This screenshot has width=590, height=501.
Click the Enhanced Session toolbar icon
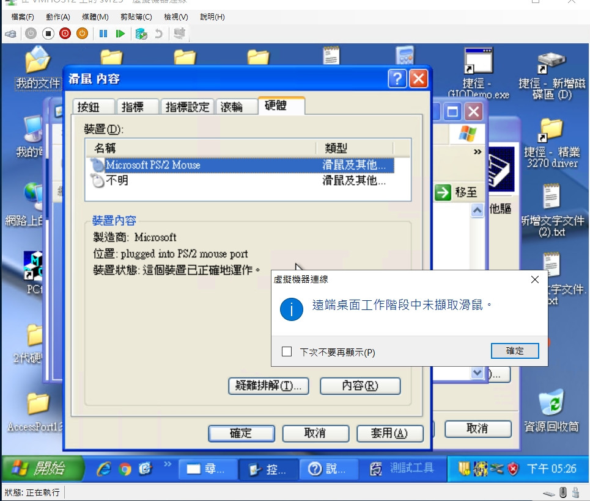click(x=180, y=34)
